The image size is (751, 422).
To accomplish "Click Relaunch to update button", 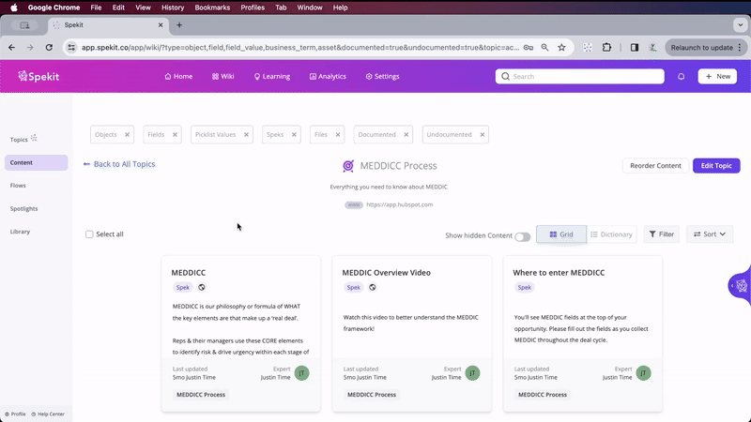I will click(x=701, y=48).
